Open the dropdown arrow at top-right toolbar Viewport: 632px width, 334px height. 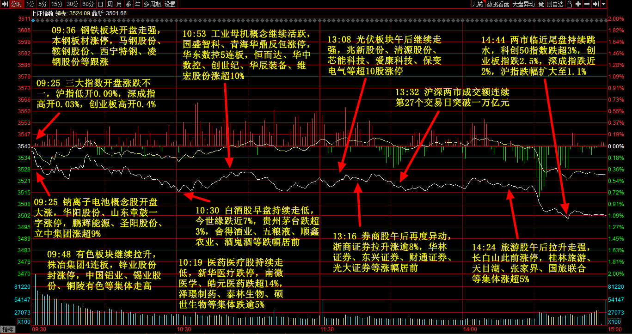click(604, 4)
